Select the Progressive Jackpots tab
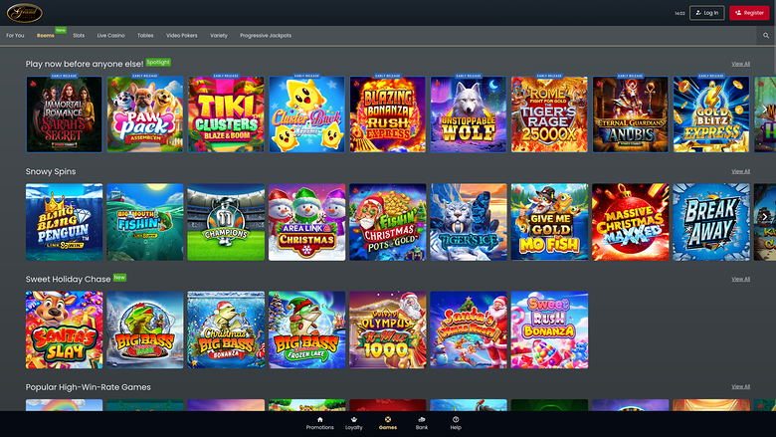 click(x=266, y=35)
